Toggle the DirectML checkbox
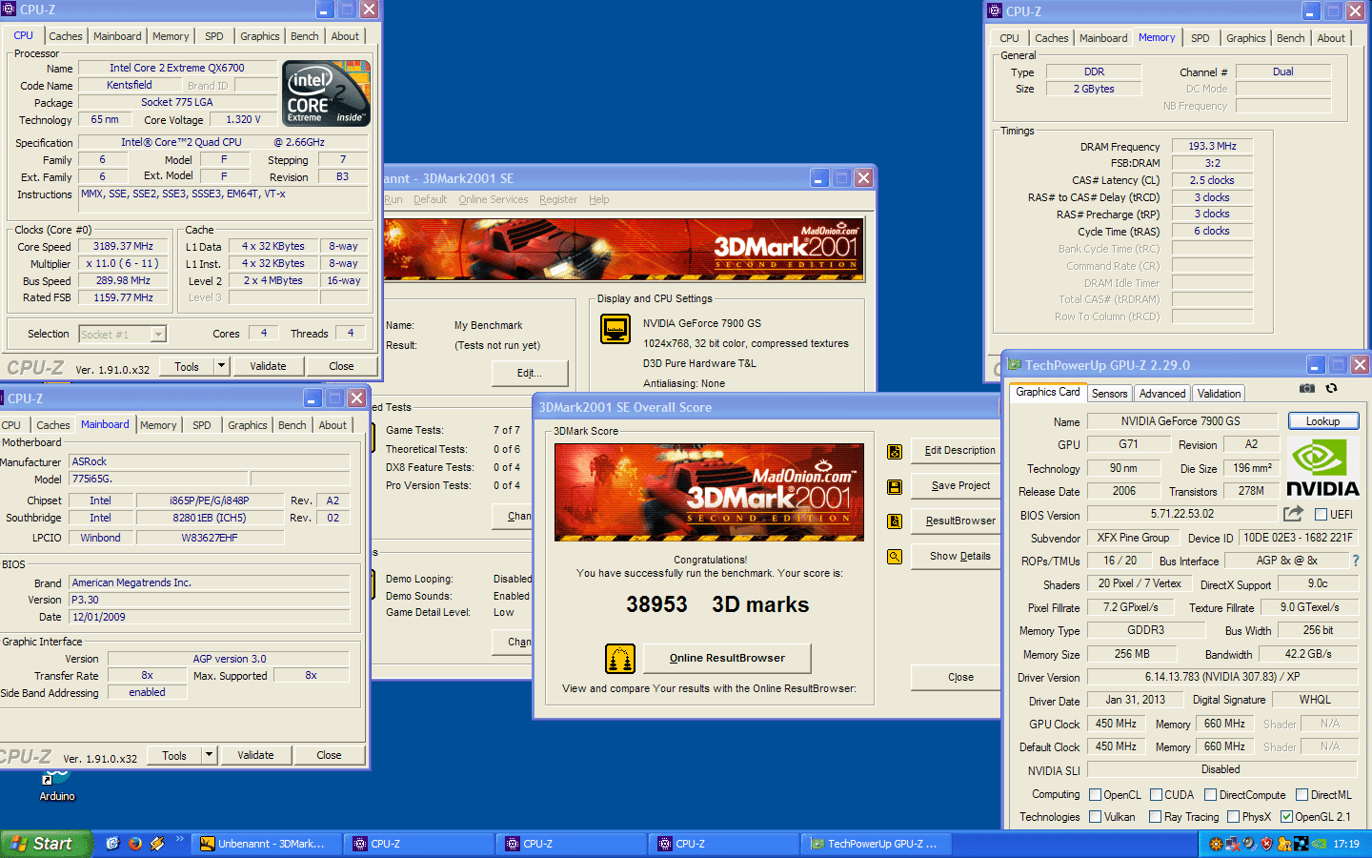This screenshot has height=858, width=1372. pyautogui.click(x=1301, y=795)
